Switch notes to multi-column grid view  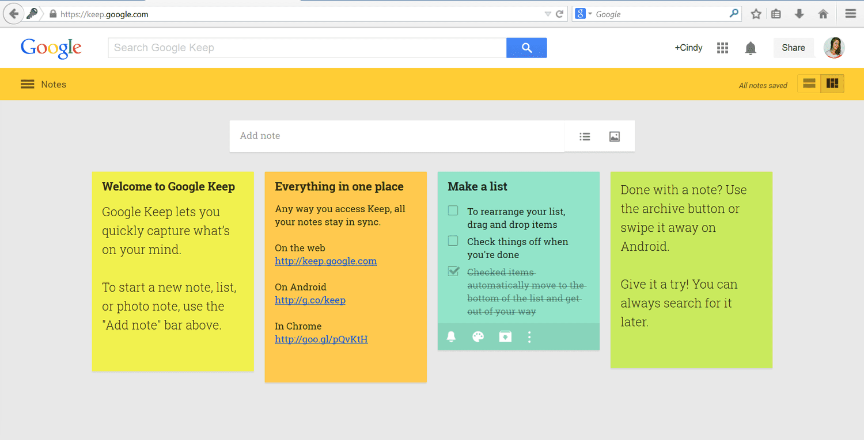832,83
